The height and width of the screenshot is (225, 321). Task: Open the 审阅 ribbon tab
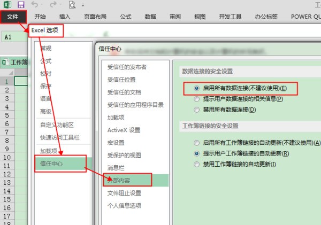(175, 17)
